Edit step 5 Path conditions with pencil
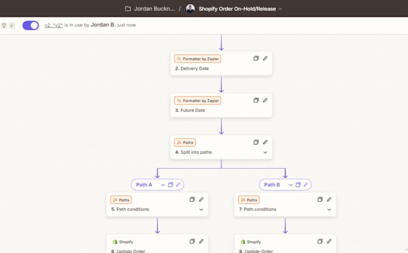 [x=202, y=200]
